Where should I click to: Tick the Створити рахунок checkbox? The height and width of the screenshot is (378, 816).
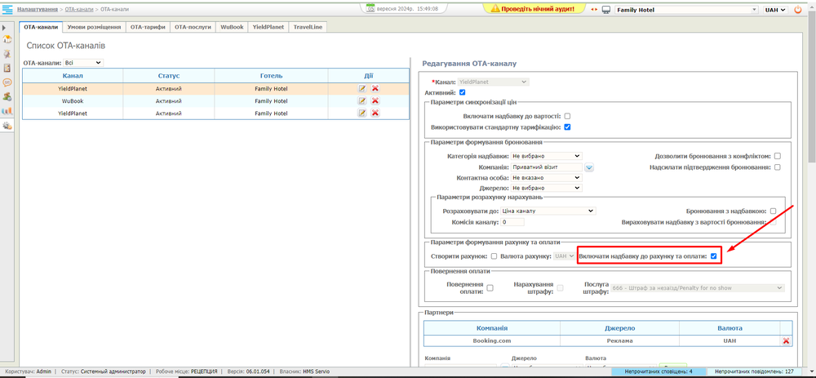(x=493, y=256)
